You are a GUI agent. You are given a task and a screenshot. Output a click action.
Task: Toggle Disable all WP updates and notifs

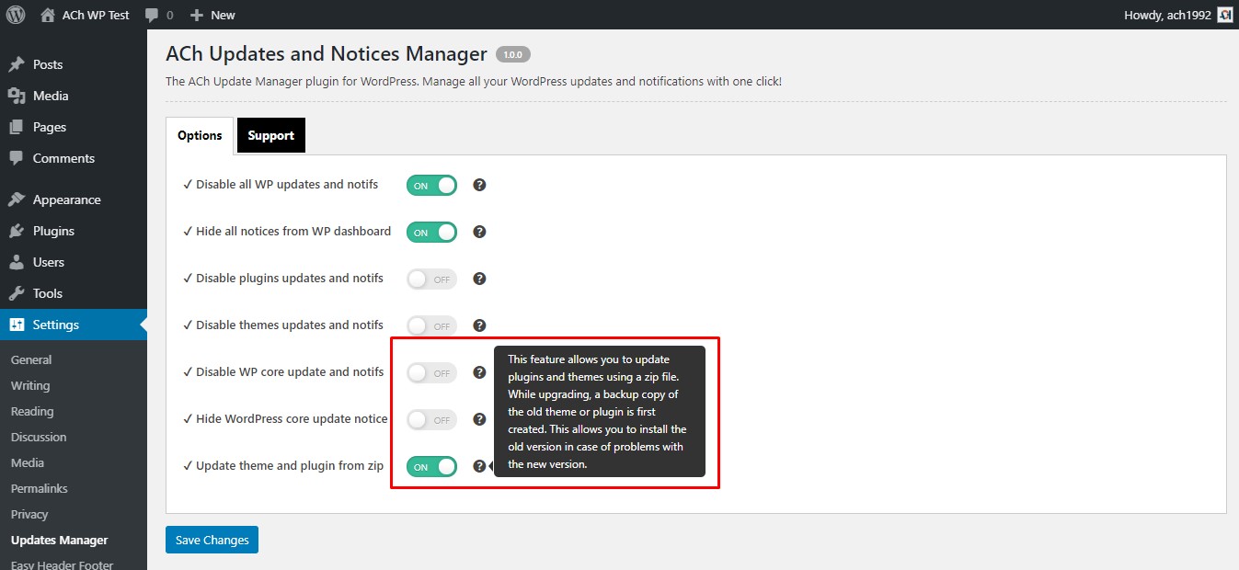(x=431, y=185)
